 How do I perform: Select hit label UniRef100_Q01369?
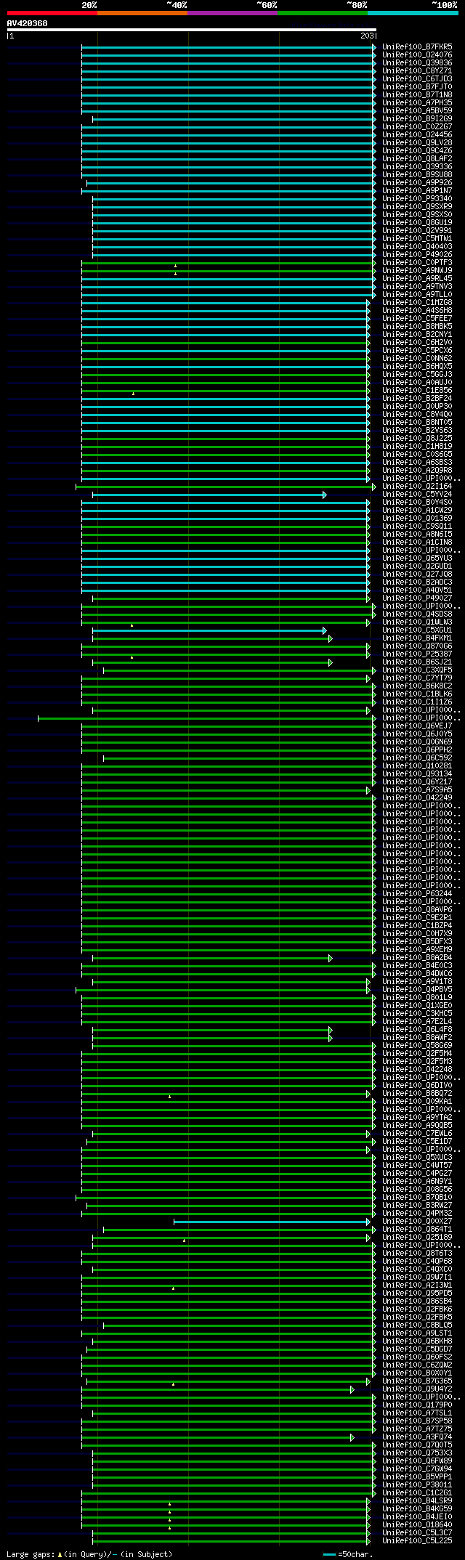pyautogui.click(x=417, y=519)
